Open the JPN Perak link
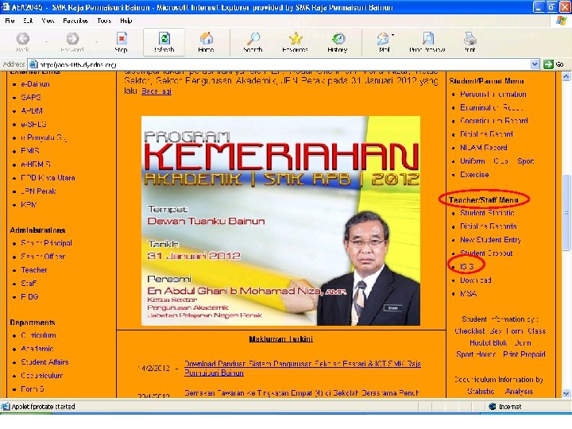The width and height of the screenshot is (572, 429). (38, 191)
